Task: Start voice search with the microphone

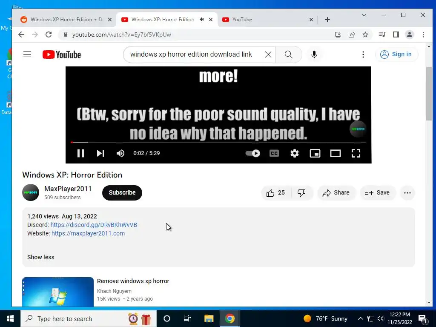Action: click(314, 54)
